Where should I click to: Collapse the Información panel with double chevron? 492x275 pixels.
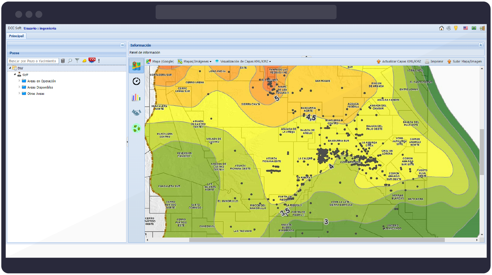(x=481, y=45)
